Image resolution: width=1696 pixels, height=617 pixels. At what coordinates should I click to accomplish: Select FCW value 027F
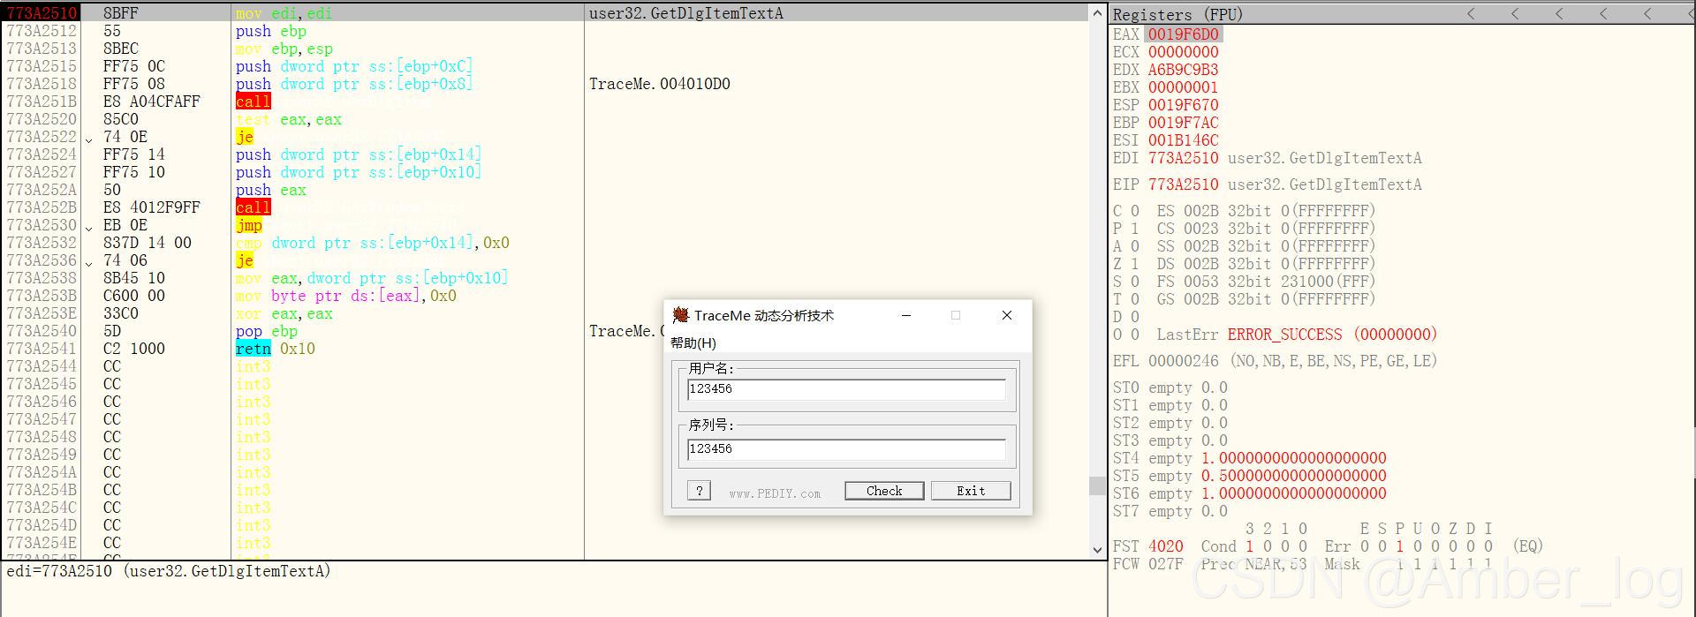pyautogui.click(x=1166, y=564)
